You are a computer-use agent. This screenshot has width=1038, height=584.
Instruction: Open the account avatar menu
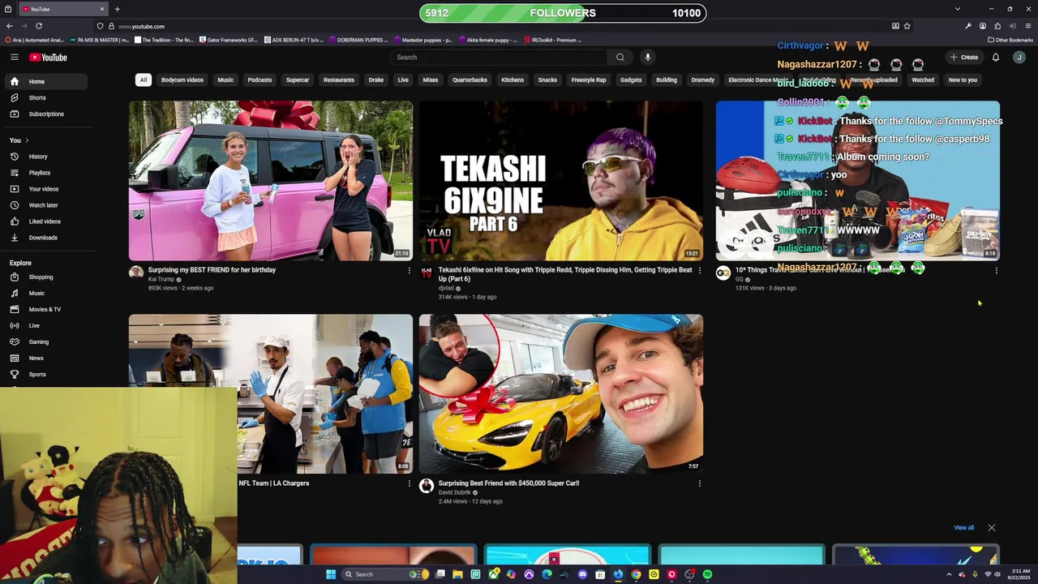(1019, 57)
